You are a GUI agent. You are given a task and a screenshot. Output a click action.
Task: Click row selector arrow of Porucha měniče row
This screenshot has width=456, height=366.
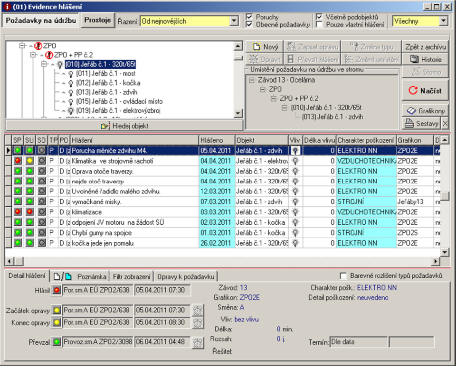[8, 150]
